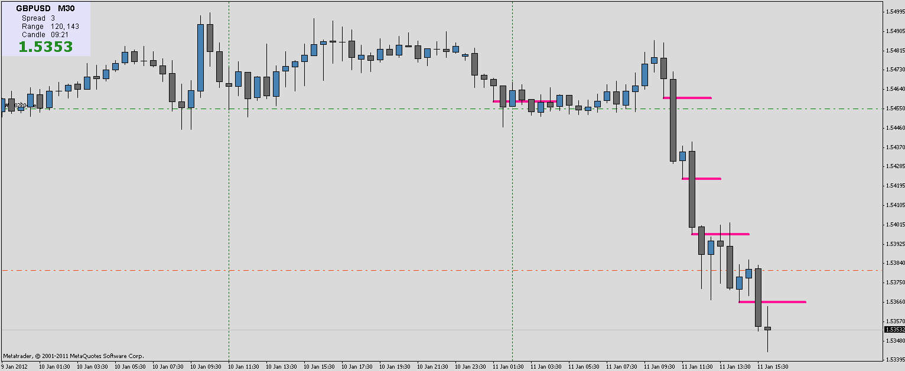Click the 1.53925 price axis label
905x371 pixels.
(894, 244)
